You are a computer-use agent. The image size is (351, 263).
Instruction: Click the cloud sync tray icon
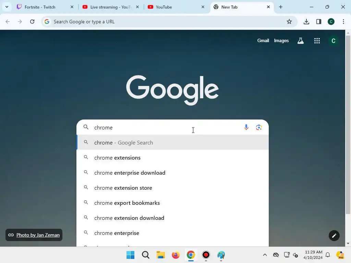tap(276, 255)
